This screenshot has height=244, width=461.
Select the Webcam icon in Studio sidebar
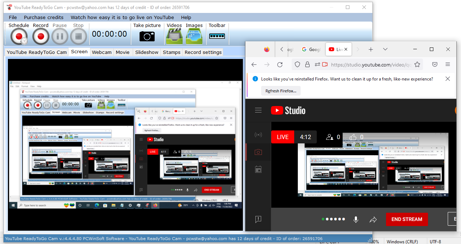pos(258,152)
